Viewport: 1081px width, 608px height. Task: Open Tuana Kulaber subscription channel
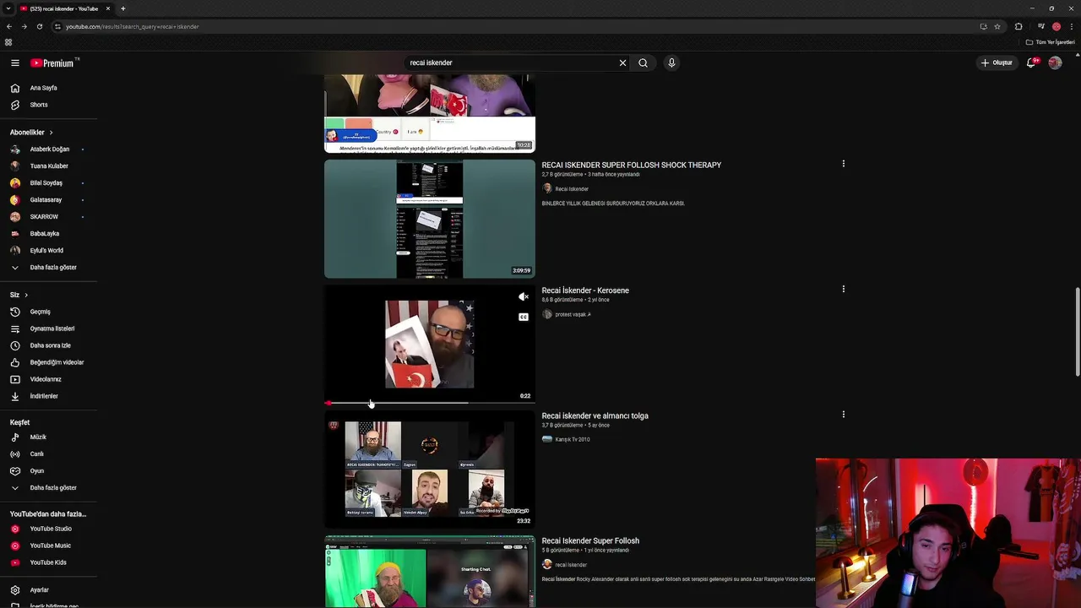coord(51,166)
